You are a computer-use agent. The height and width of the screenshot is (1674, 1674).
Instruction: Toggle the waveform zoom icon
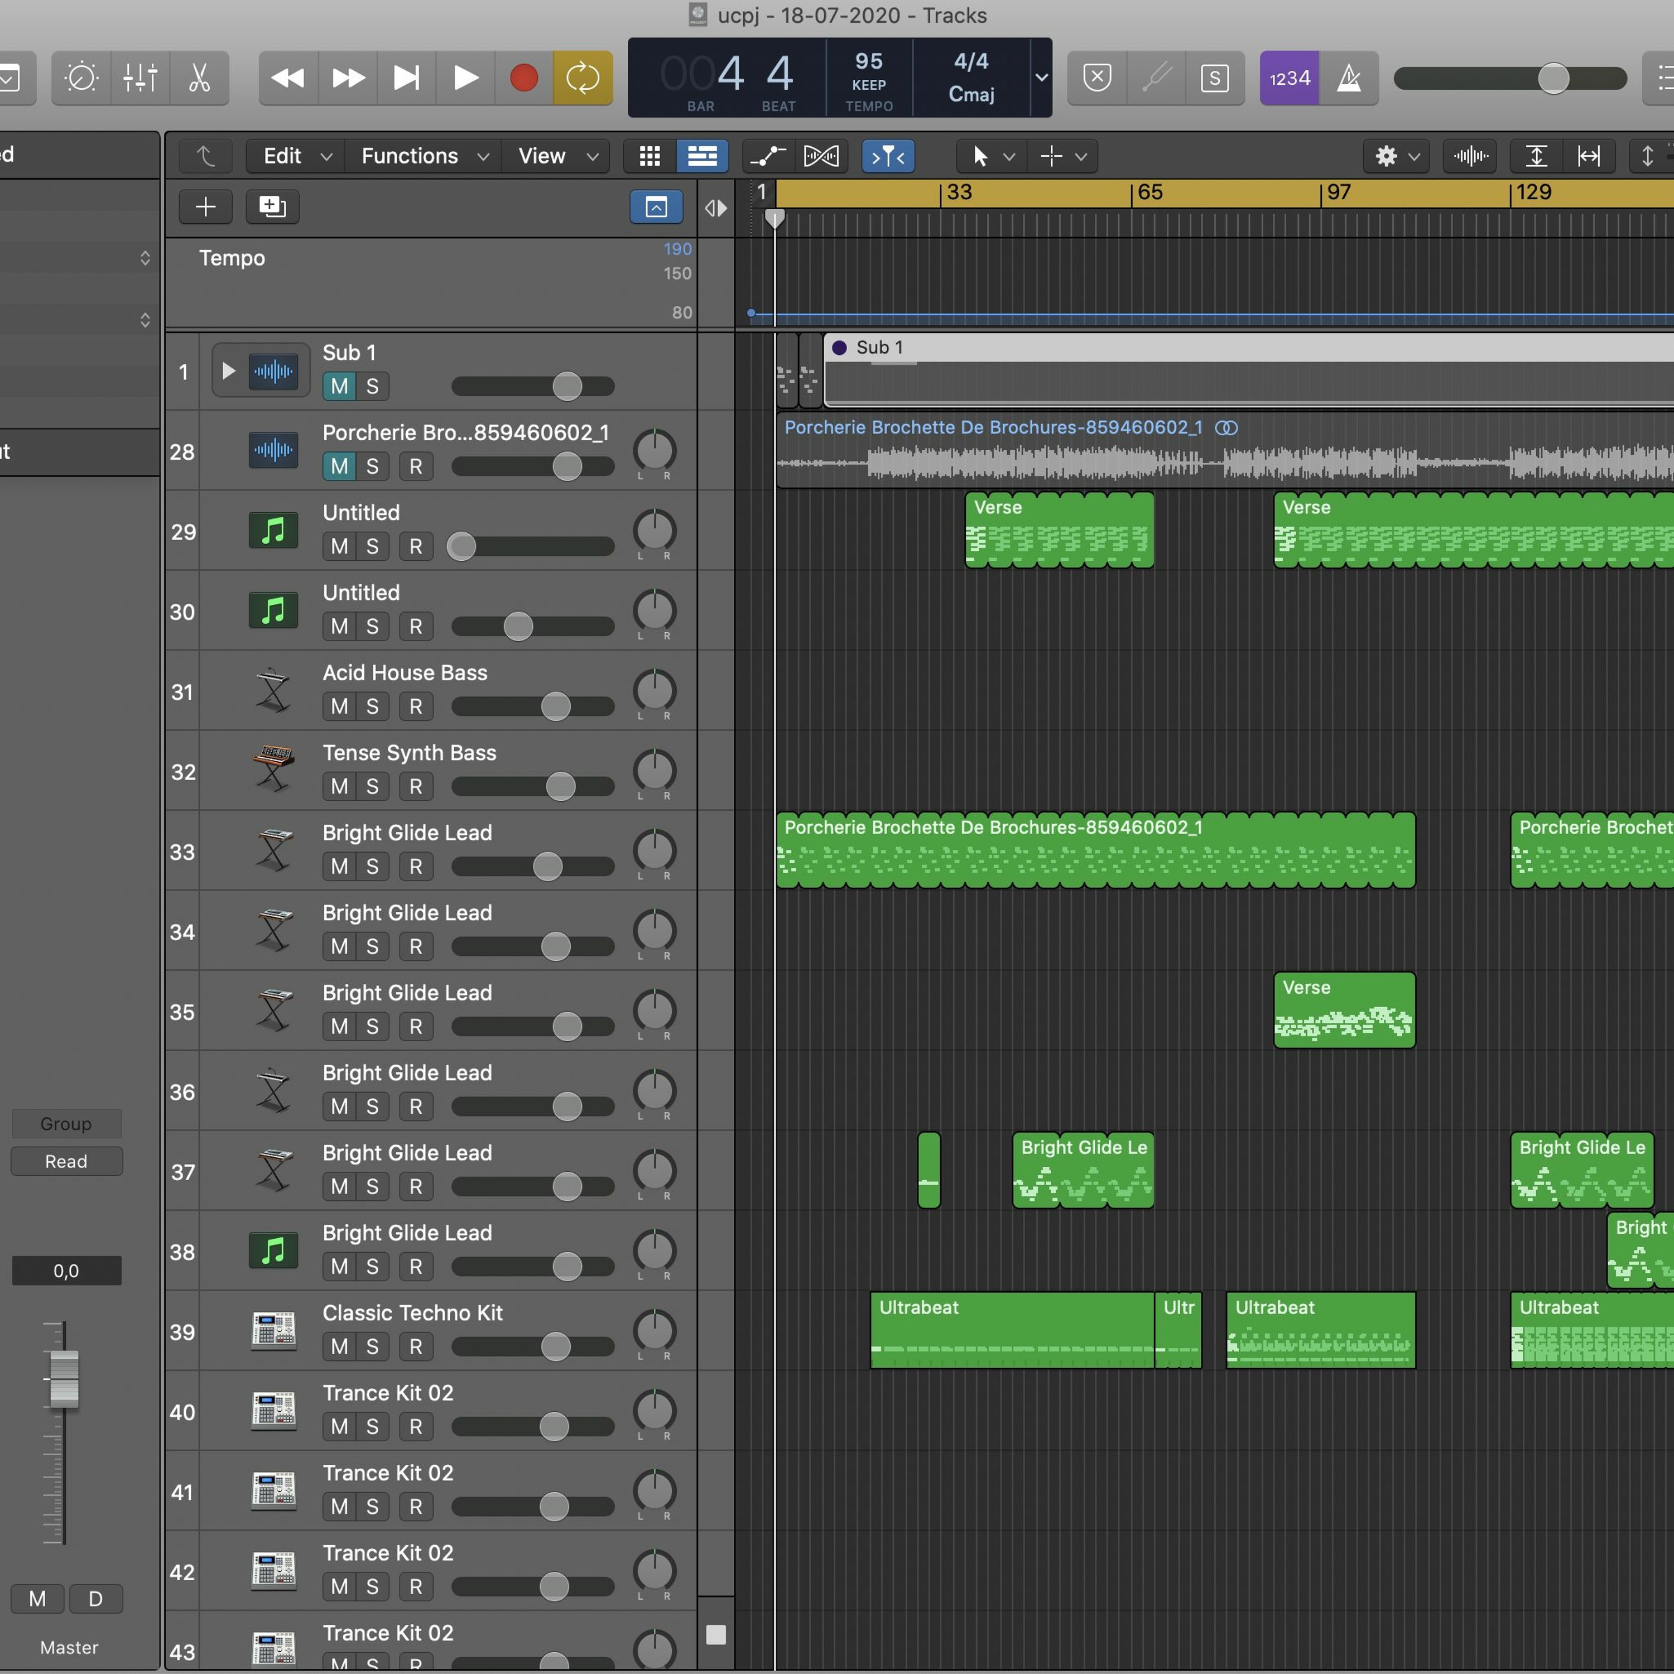click(x=1470, y=156)
